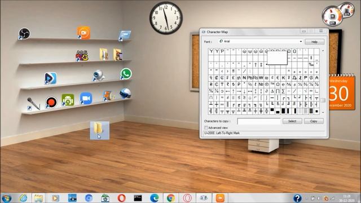Launch the orange DU Recorder desktop shortcut
The image size is (361, 203).
tap(83, 33)
